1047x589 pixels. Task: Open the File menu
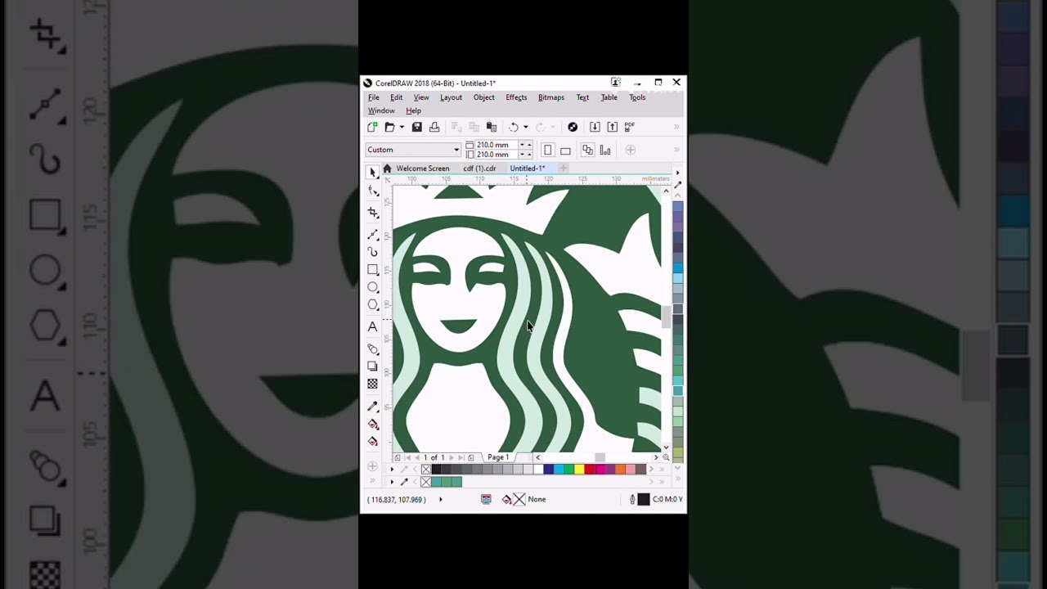(x=373, y=97)
